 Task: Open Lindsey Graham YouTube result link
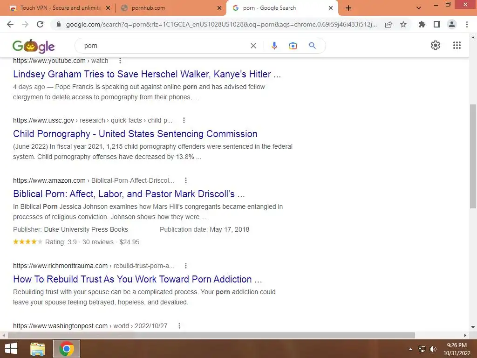coord(147,74)
